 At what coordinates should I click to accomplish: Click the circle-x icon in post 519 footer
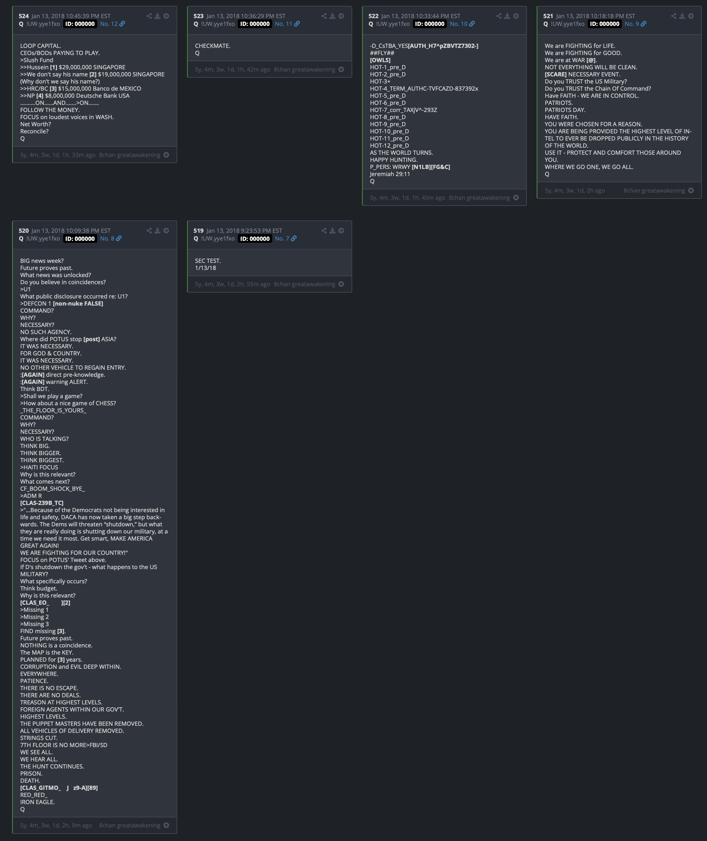pos(341,284)
